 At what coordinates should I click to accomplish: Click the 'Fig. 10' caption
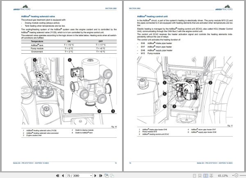coord(114,127)
